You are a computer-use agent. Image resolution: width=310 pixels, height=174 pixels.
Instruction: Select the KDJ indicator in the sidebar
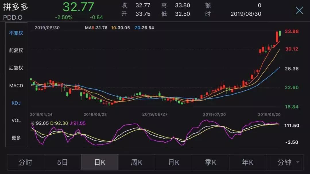point(15,103)
